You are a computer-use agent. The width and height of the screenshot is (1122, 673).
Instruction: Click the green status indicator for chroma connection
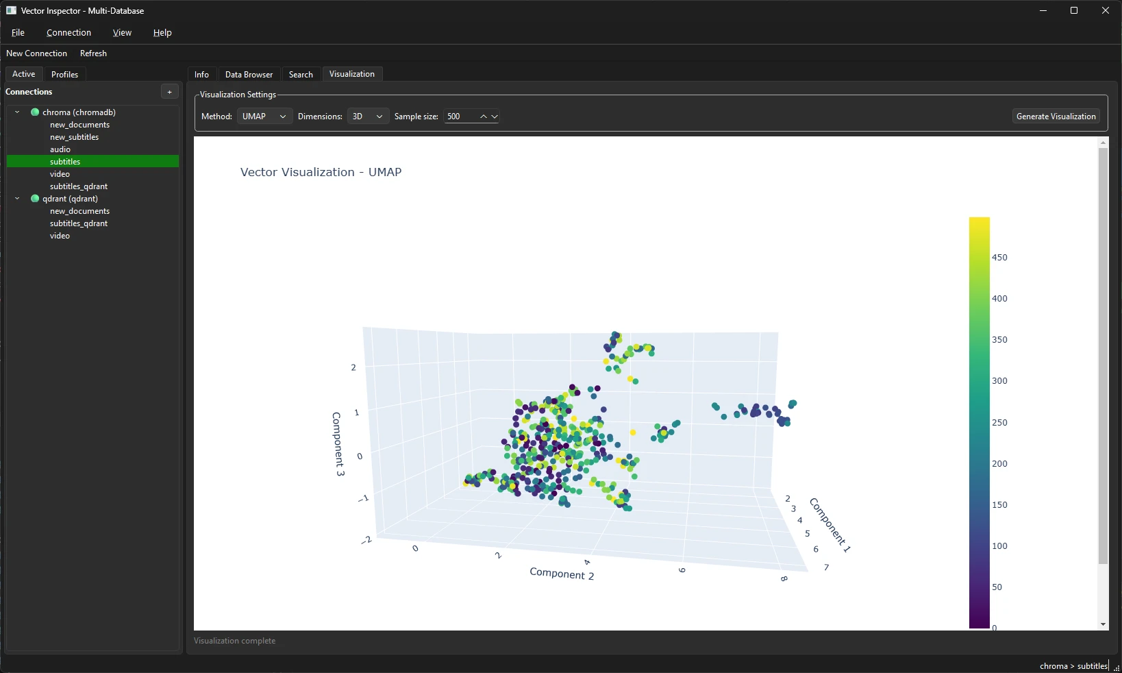tap(34, 112)
